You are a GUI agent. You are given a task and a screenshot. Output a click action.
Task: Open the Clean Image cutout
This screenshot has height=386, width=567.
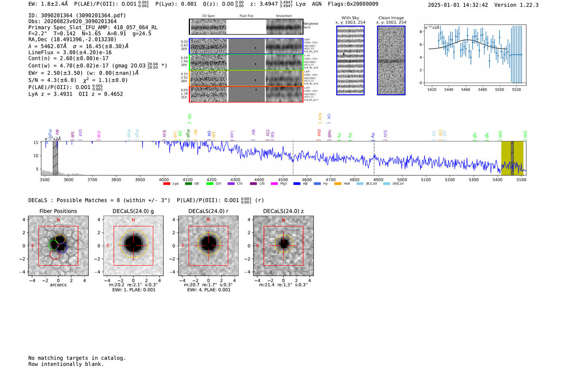click(391, 60)
